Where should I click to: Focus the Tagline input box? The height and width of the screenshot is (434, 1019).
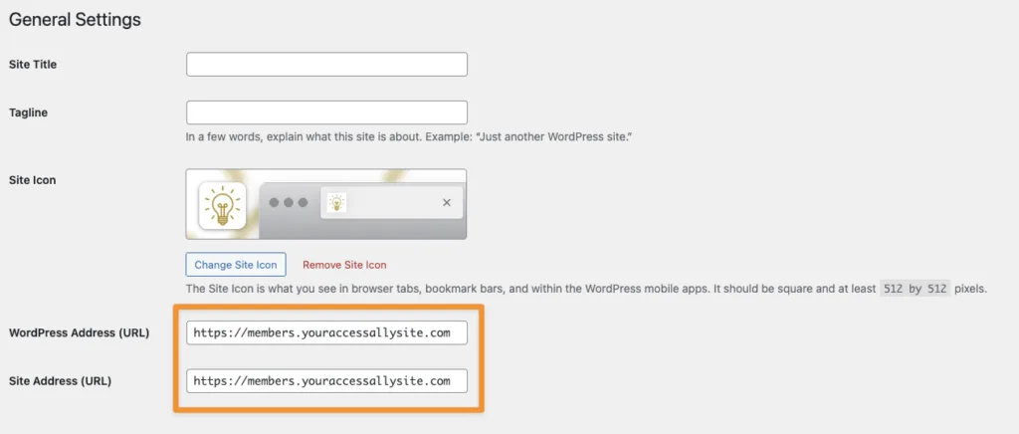tap(326, 112)
